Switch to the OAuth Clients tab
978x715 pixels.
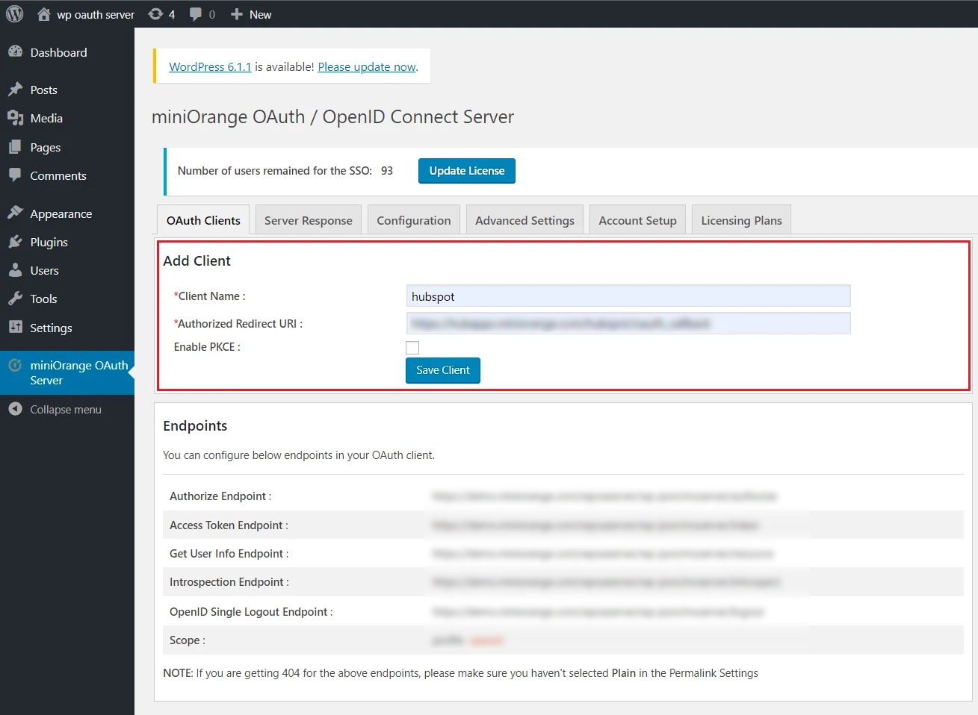[203, 220]
